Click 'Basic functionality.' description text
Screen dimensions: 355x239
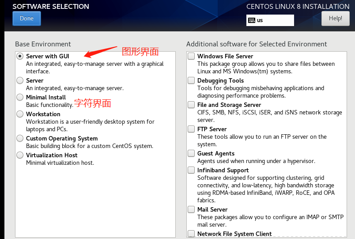[x=49, y=105]
